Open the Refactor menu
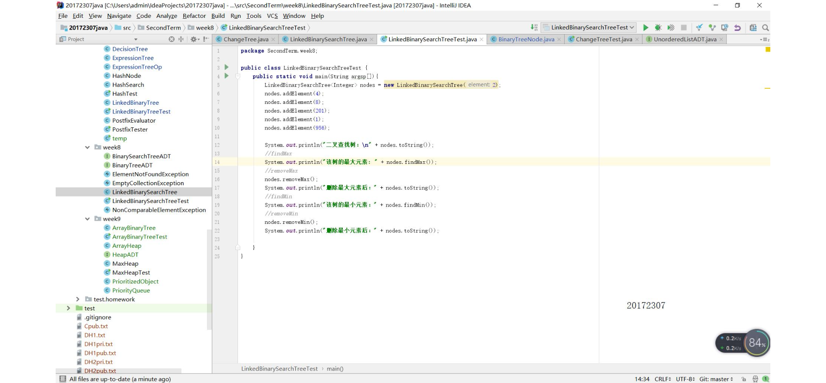The width and height of the screenshot is (826, 383). [x=194, y=16]
